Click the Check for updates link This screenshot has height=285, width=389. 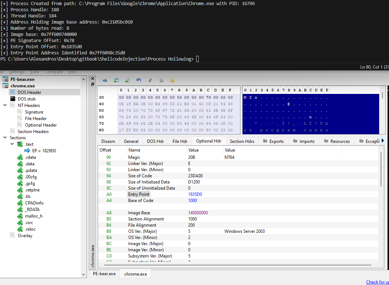click(x=377, y=282)
